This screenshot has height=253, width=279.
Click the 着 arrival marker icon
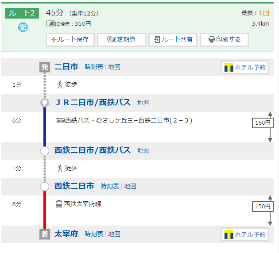tap(44, 234)
